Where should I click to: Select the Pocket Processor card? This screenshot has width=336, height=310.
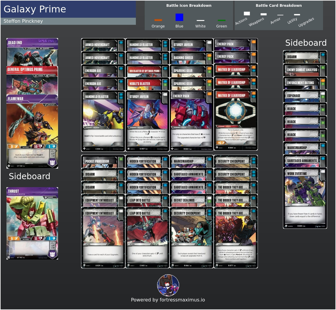(103, 161)
